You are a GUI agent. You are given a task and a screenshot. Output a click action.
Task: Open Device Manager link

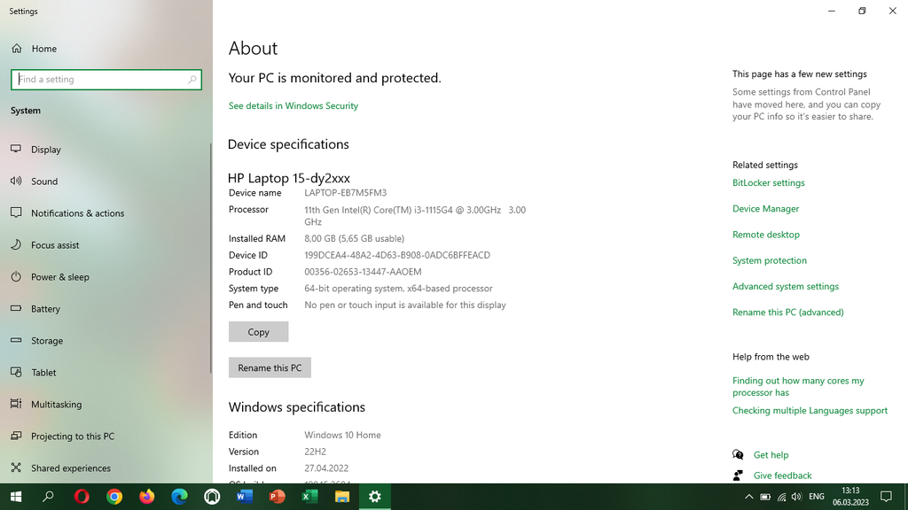pos(765,209)
